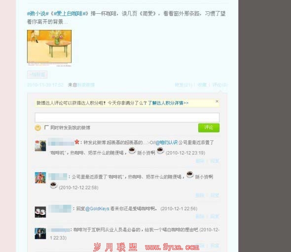
Task: Open the #微小说# hashtag
Action: pos(38,13)
